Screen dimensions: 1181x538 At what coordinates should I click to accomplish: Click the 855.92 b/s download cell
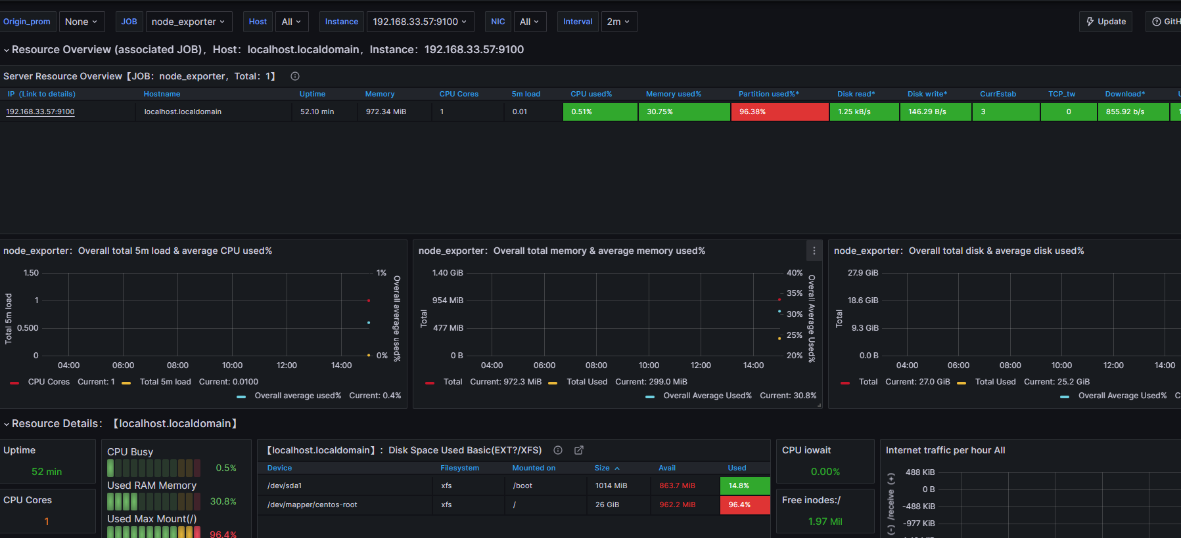tap(1133, 112)
